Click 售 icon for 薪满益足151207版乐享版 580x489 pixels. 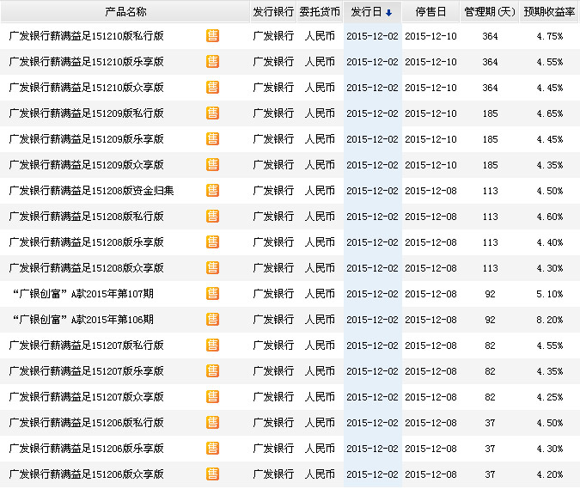[213, 371]
